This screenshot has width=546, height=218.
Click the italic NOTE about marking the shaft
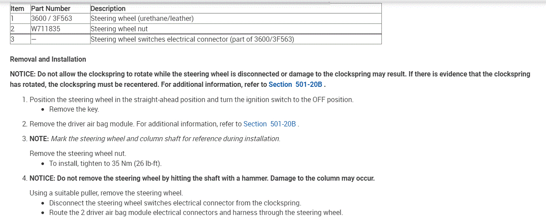tap(165, 139)
